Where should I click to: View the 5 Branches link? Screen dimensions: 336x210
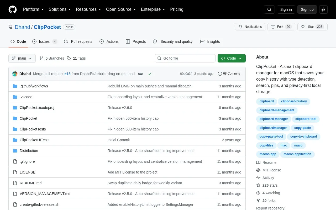52,58
